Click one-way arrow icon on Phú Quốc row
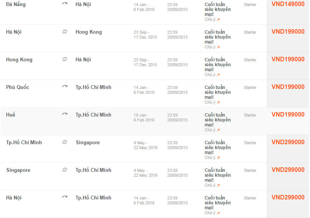 pyautogui.click(x=65, y=87)
